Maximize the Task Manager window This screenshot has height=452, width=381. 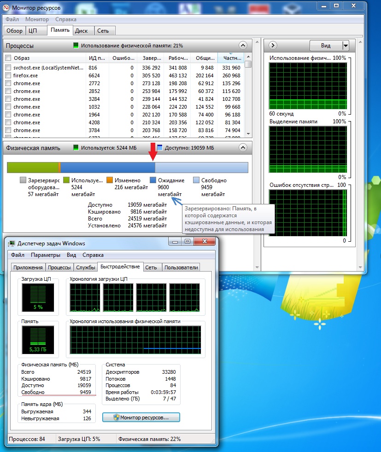pyautogui.click(x=187, y=242)
